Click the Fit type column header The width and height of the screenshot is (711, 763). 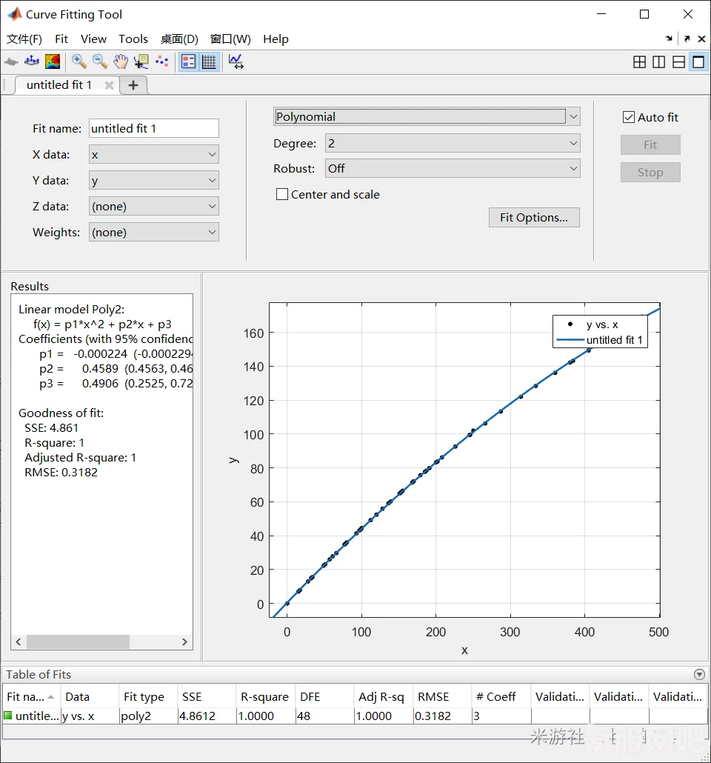click(148, 697)
